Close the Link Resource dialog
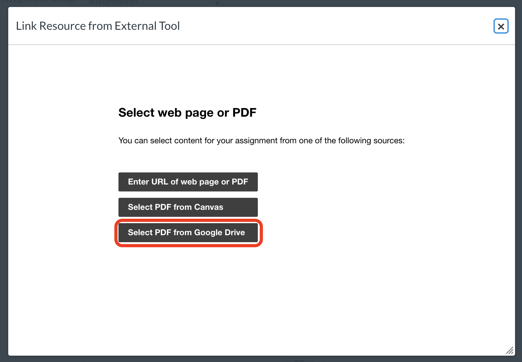Viewport: 522px width, 362px height. (501, 26)
